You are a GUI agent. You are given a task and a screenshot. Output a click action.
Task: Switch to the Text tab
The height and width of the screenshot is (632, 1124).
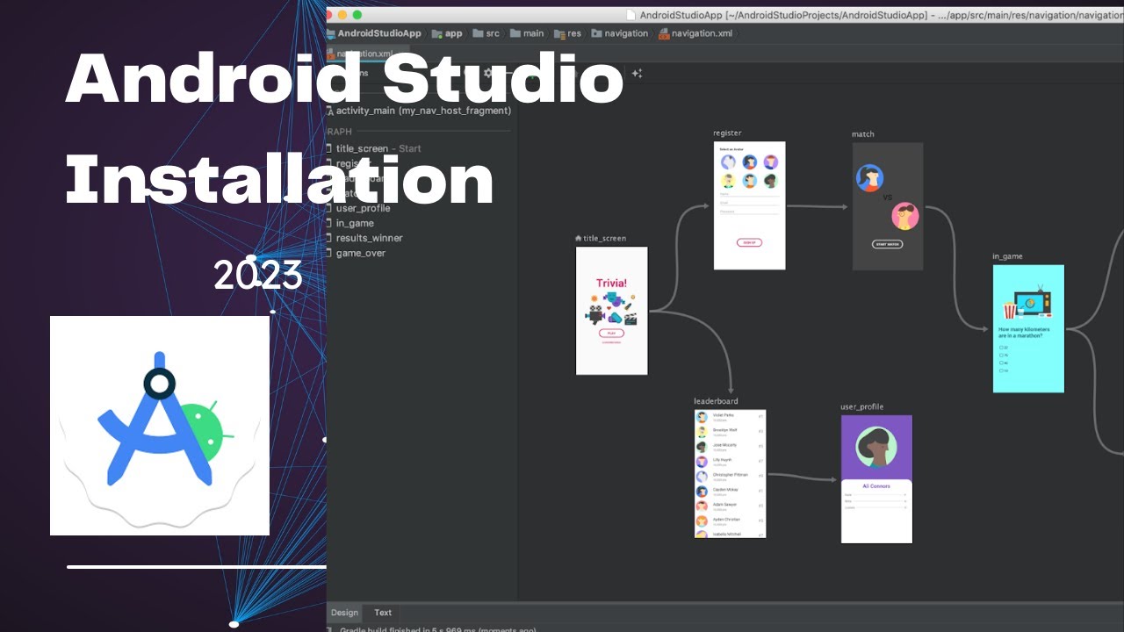[383, 613]
